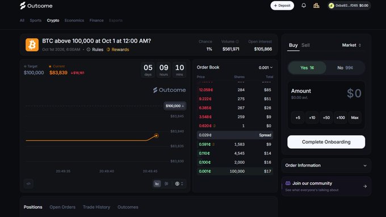The height and width of the screenshot is (217, 386).
Task: Add +10 to amount
Action: 312,118
